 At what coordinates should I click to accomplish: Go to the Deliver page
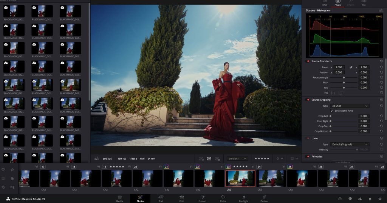[x=264, y=199]
